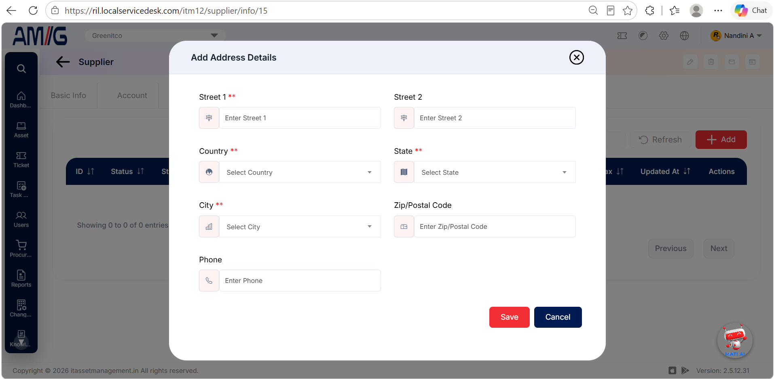Open Asset in the sidebar
Screen dimensions: 774x379
[x=21, y=130]
